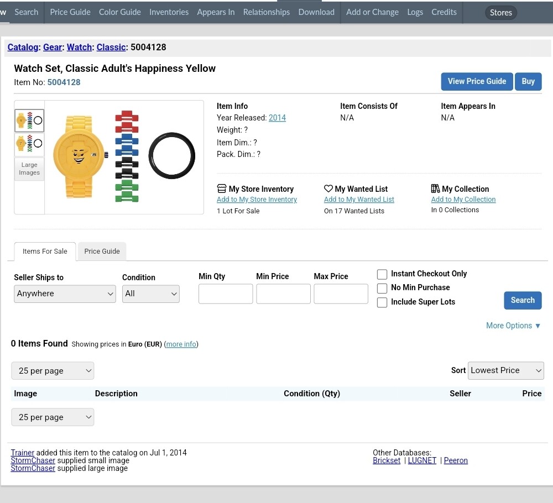Select the second watch thumbnail image
Viewport: 553px width, 503px height.
[29, 144]
